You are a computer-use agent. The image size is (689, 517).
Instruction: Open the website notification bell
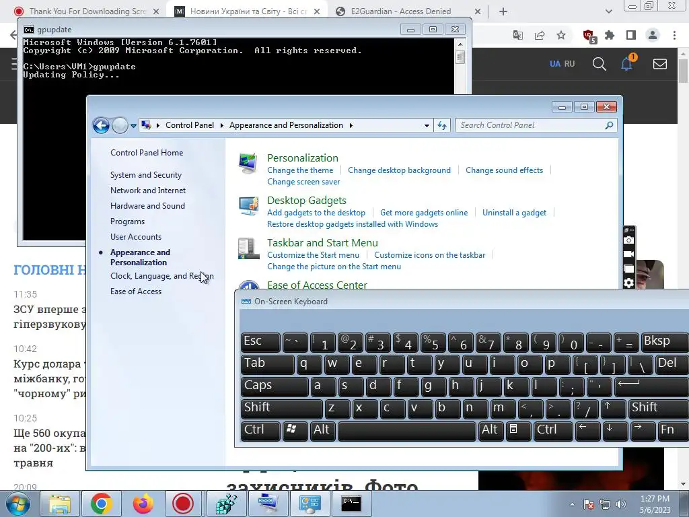[627, 64]
